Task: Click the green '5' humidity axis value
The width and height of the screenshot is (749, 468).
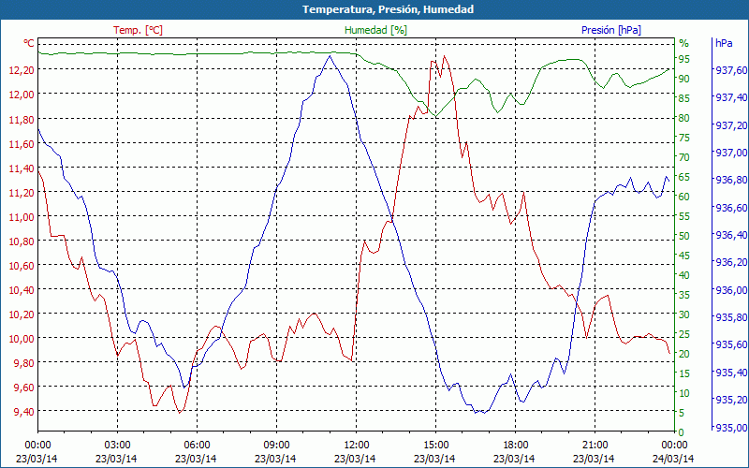Action: click(x=682, y=413)
